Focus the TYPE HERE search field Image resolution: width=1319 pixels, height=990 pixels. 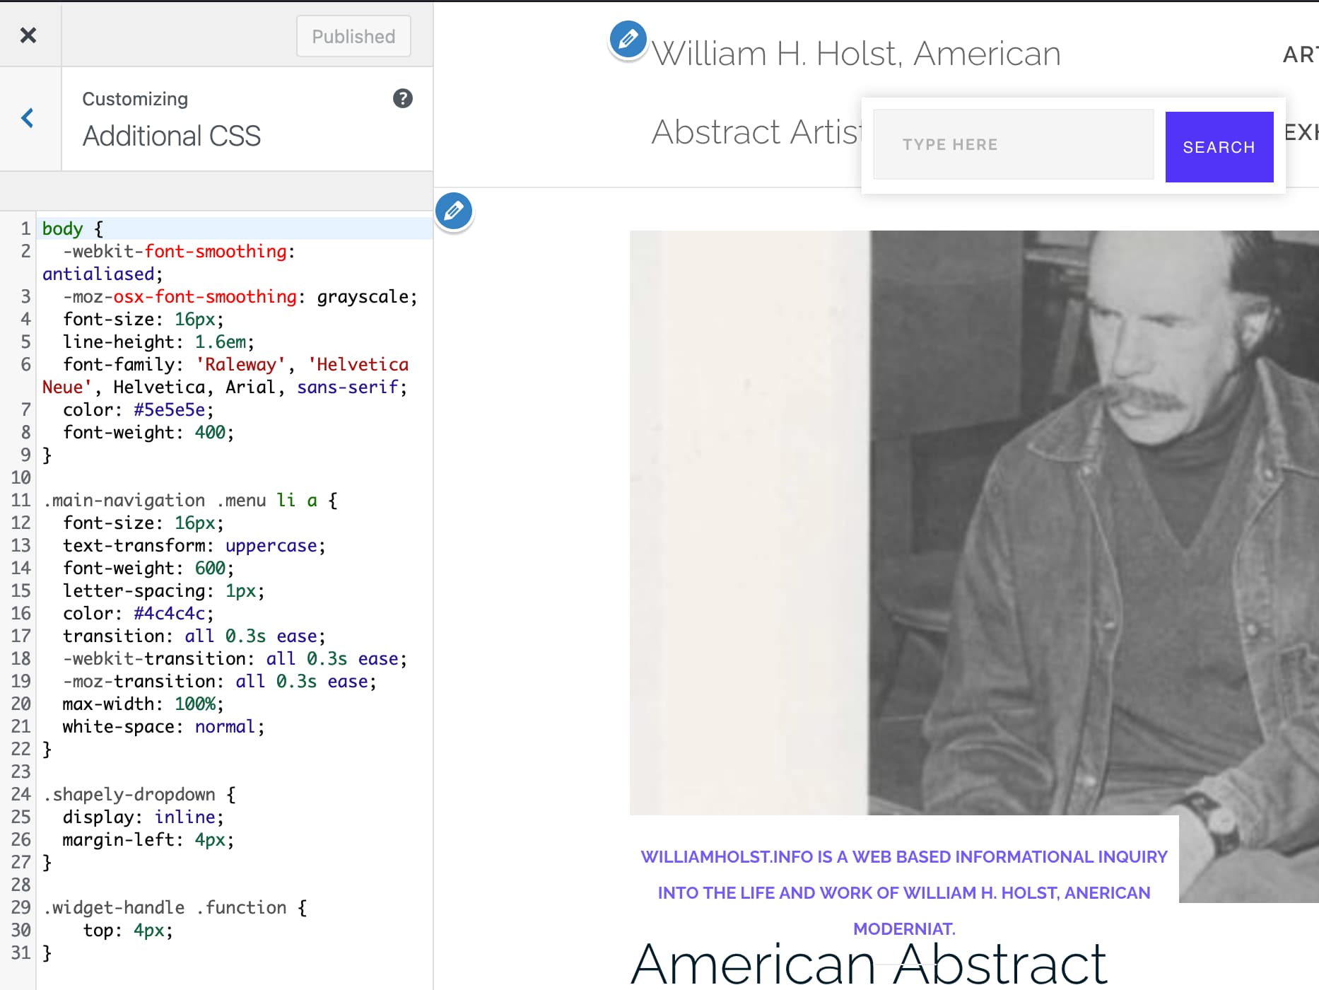[1013, 145]
